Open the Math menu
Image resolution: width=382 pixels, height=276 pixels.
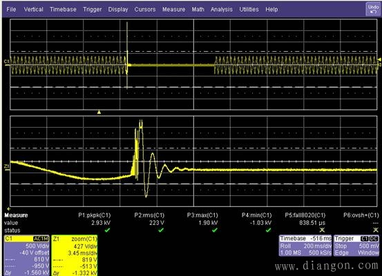[x=198, y=9]
